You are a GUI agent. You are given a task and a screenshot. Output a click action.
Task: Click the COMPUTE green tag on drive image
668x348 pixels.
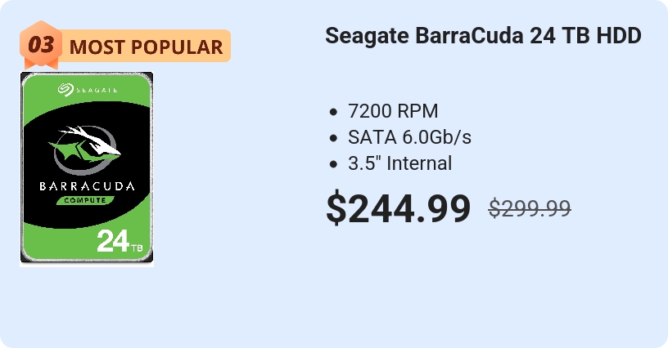point(85,200)
